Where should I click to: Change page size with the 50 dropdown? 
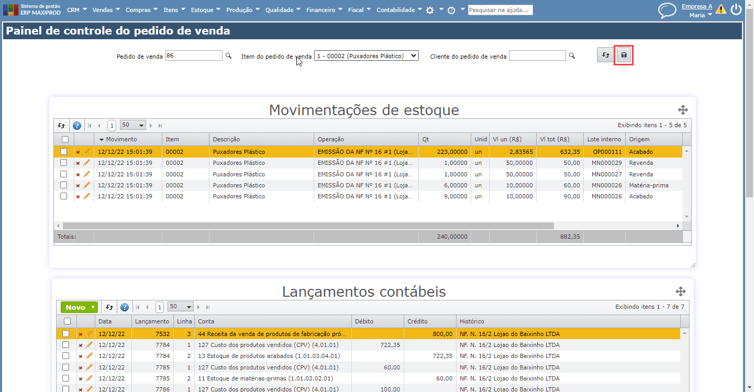point(132,125)
